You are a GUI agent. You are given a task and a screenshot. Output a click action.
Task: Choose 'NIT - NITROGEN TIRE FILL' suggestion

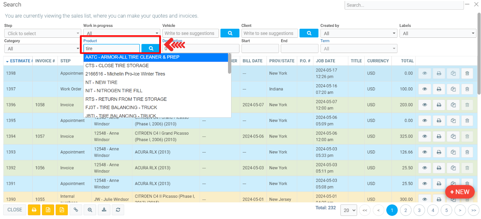(114, 91)
